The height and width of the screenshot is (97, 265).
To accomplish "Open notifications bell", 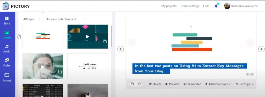I will click(216, 6).
